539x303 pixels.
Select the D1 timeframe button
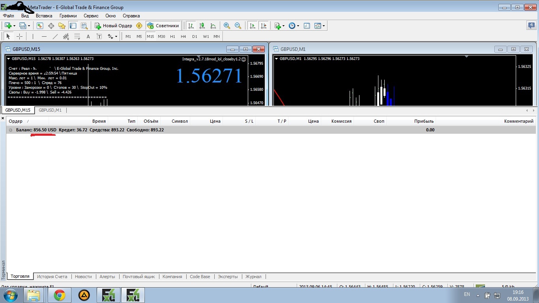coord(195,36)
